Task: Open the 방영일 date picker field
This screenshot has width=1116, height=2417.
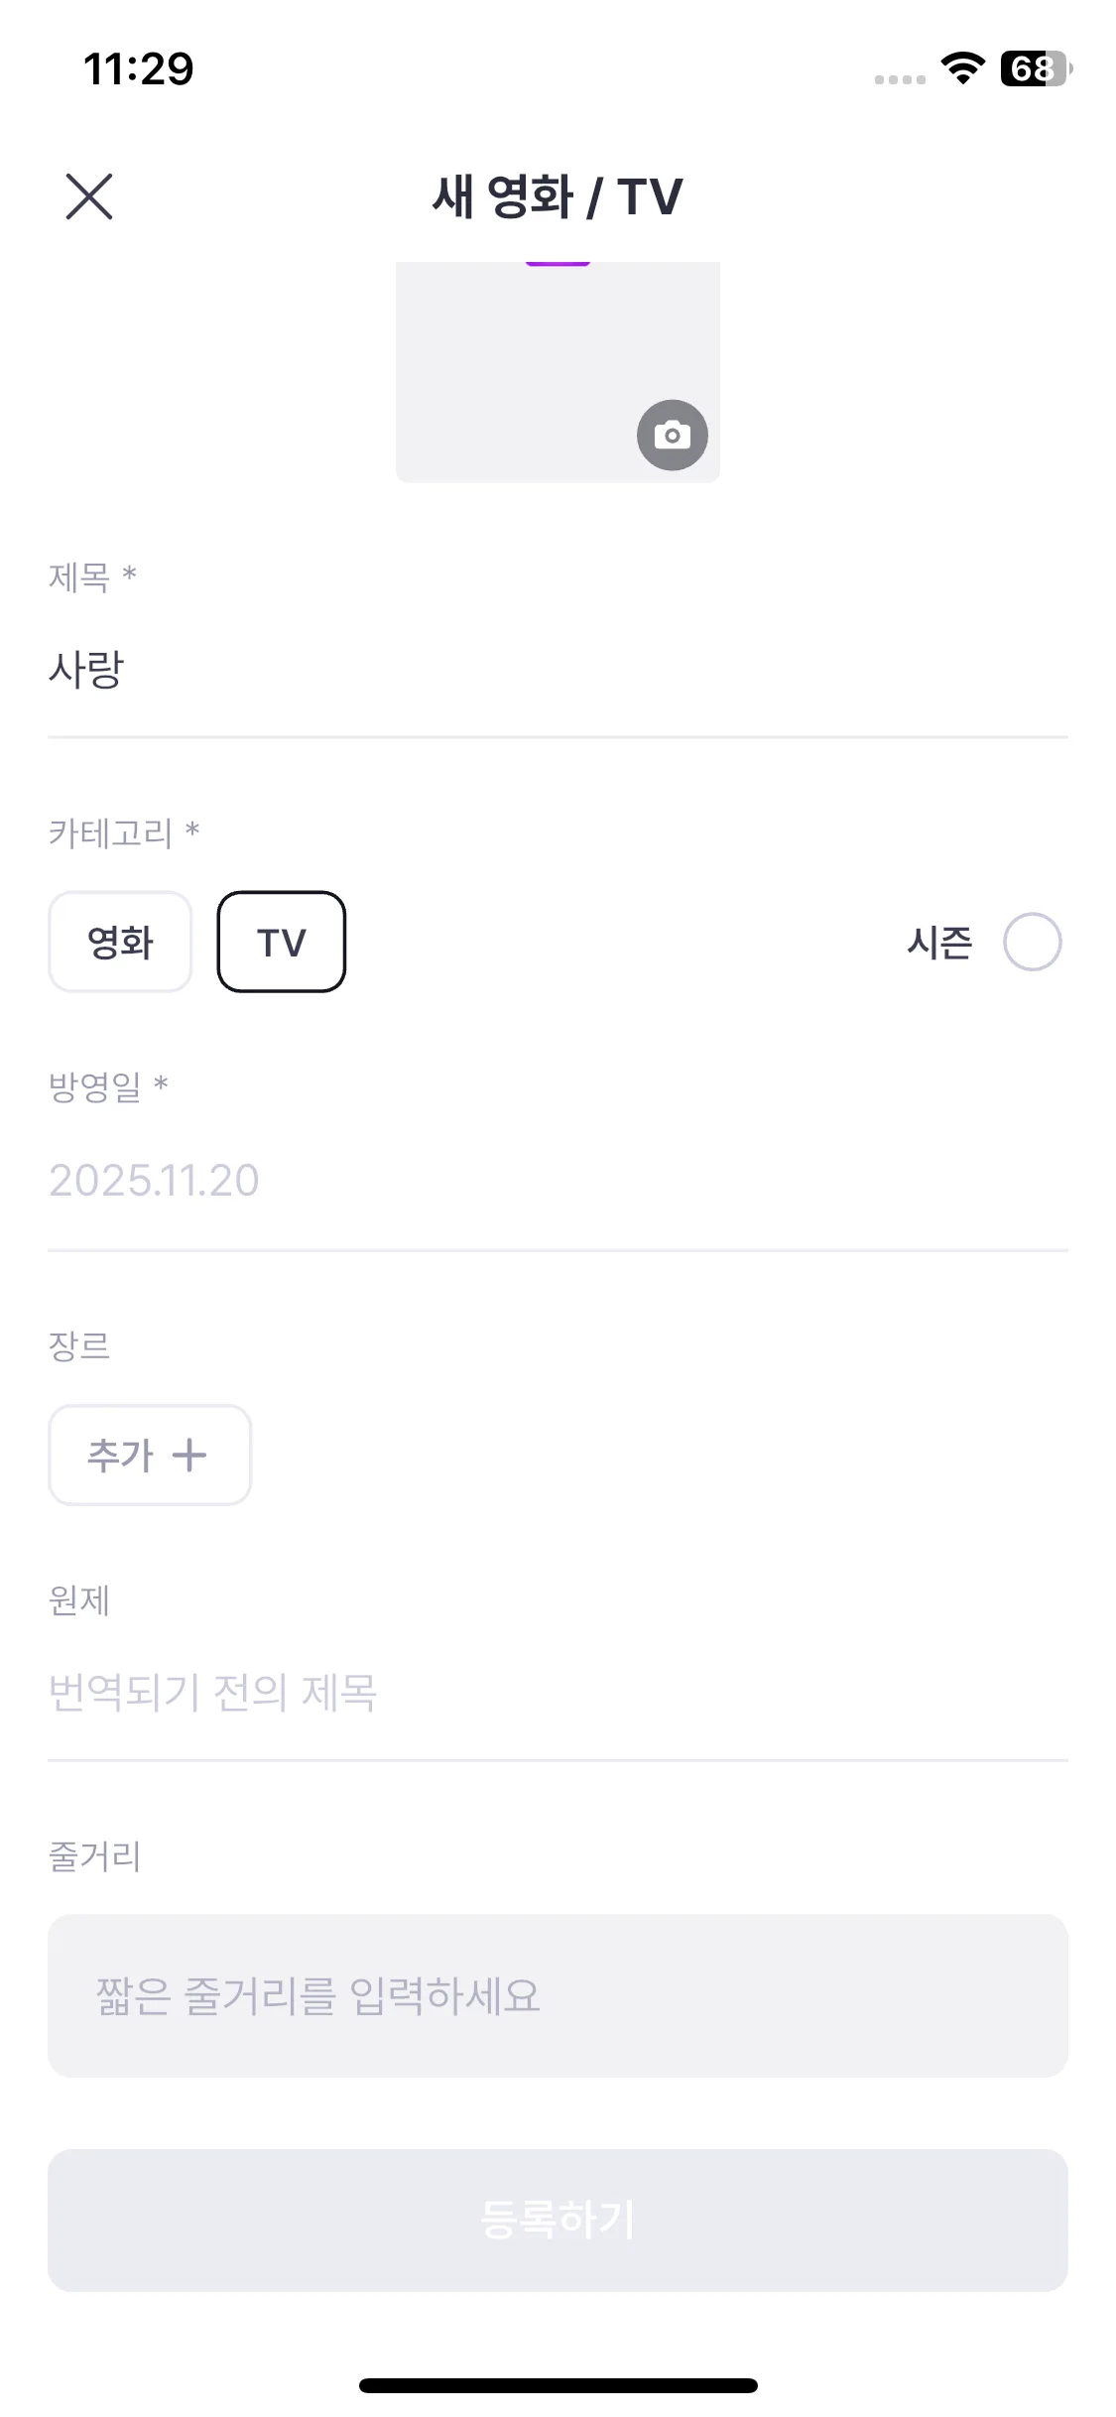Action: [558, 1180]
